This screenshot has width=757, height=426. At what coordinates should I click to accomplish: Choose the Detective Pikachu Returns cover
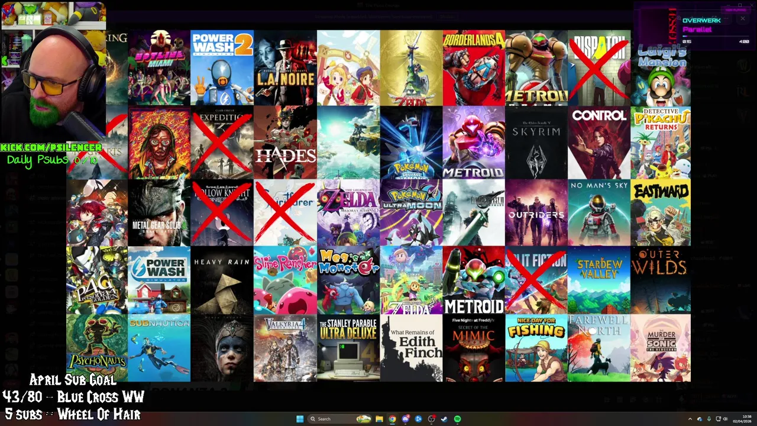(x=661, y=143)
